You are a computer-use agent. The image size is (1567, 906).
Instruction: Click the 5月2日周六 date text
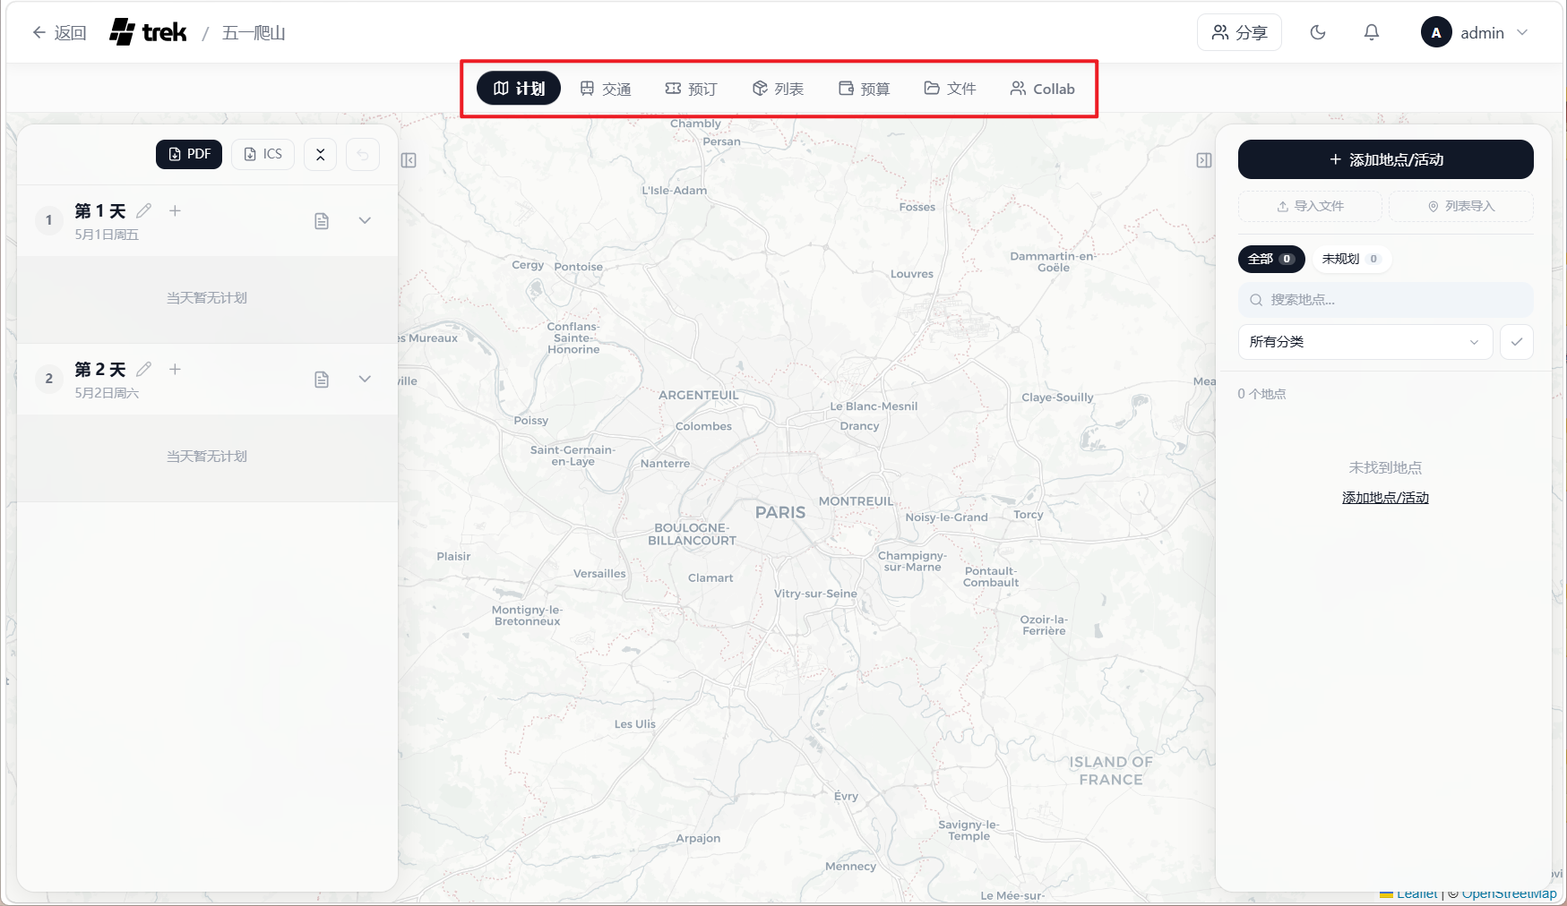(107, 393)
